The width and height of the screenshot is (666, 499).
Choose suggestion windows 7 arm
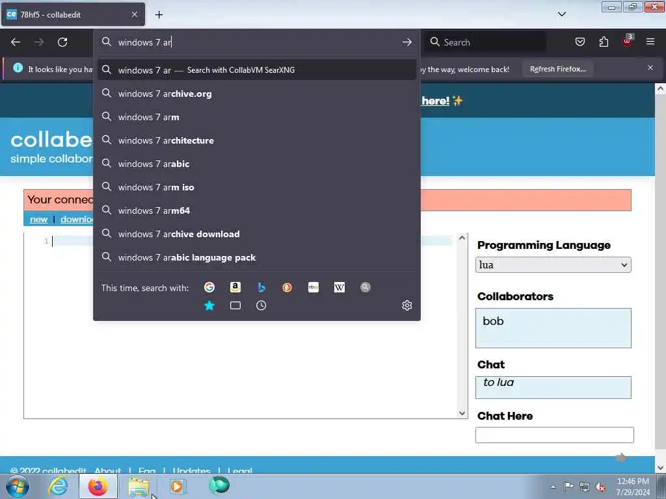(257, 117)
